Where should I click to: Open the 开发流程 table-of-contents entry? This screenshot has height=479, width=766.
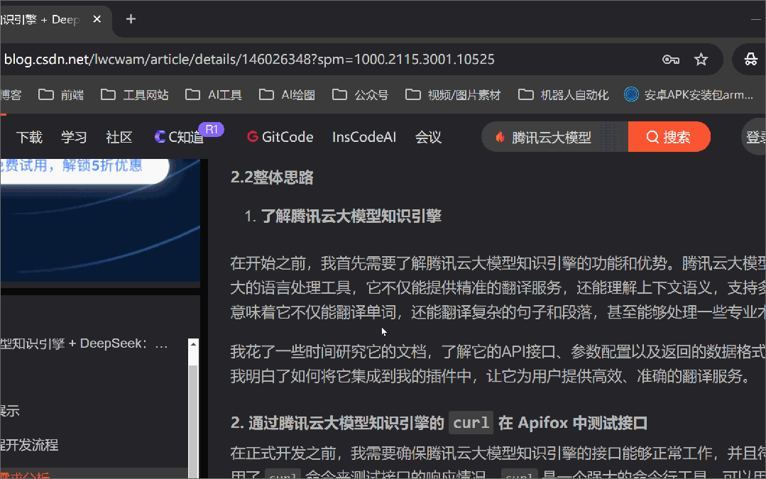(x=29, y=445)
